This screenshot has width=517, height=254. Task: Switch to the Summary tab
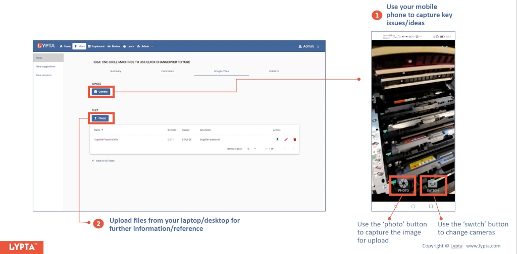[x=116, y=71]
